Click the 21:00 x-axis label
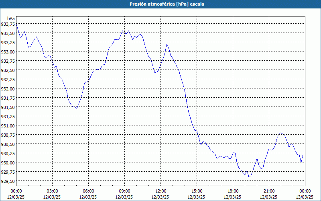 (269, 191)
